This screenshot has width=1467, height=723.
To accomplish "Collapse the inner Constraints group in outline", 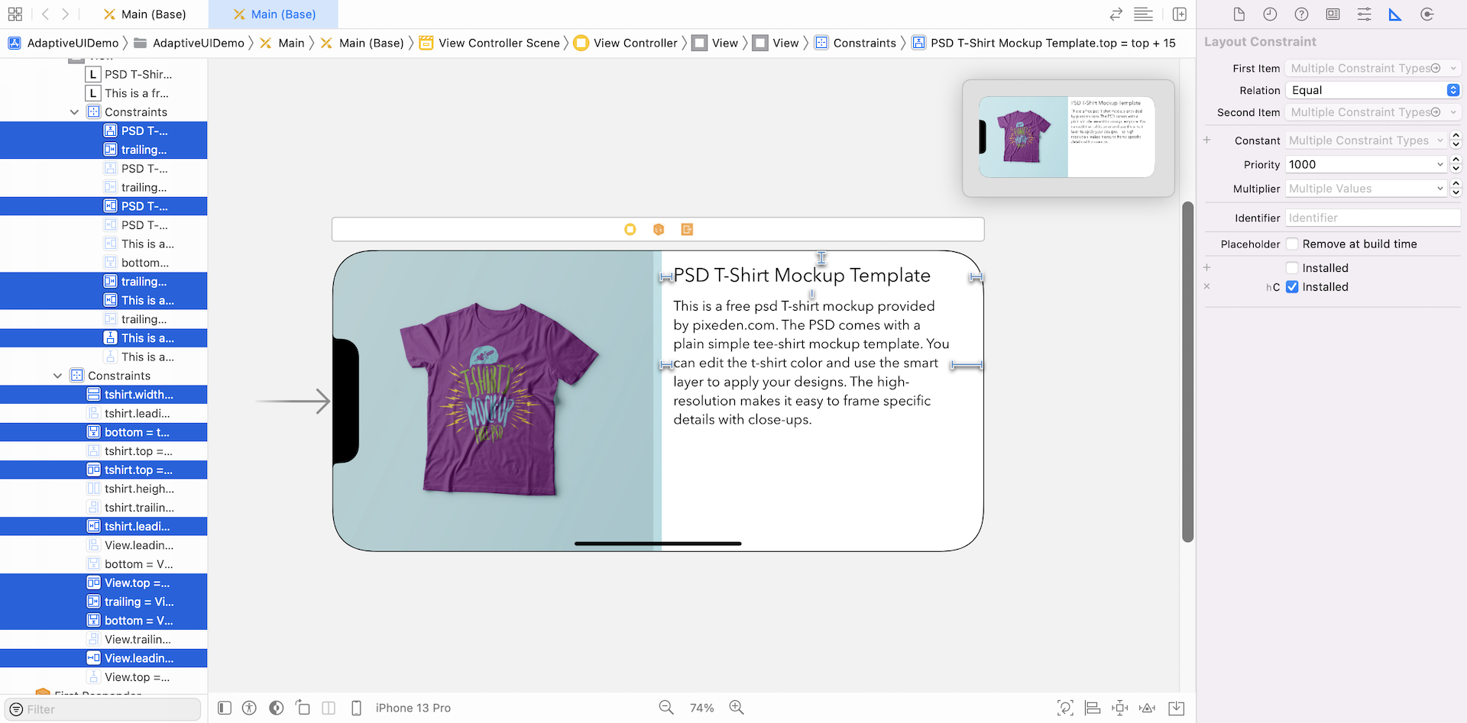I will pos(74,112).
